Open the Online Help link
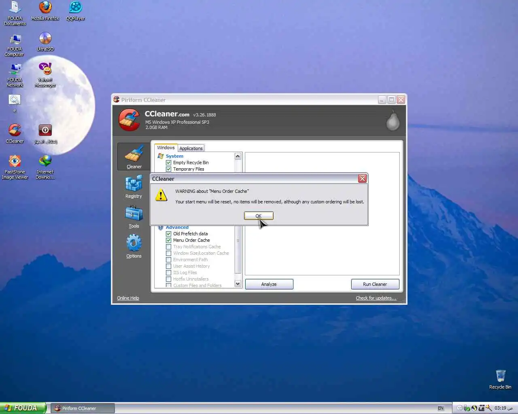Image resolution: width=518 pixels, height=414 pixels. point(128,298)
